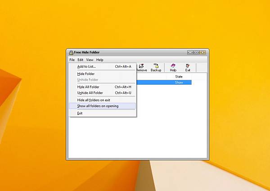Select the greyed Unhide Folder entry
This screenshot has height=191, width=270.
(103, 80)
